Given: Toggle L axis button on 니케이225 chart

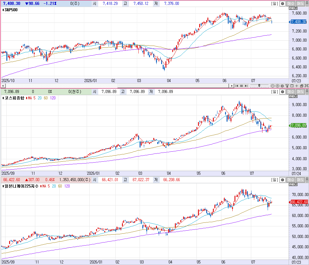Looking at the screenshot, I should click(x=290, y=185).
